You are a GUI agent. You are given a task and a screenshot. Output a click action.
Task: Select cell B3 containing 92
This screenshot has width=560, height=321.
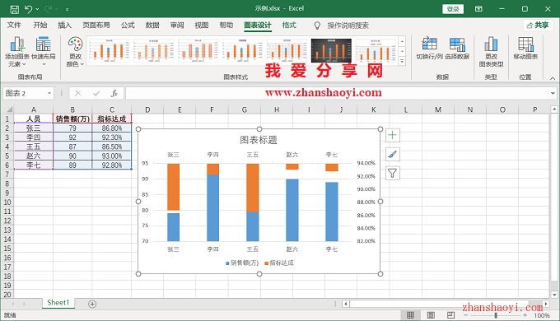pos(72,137)
